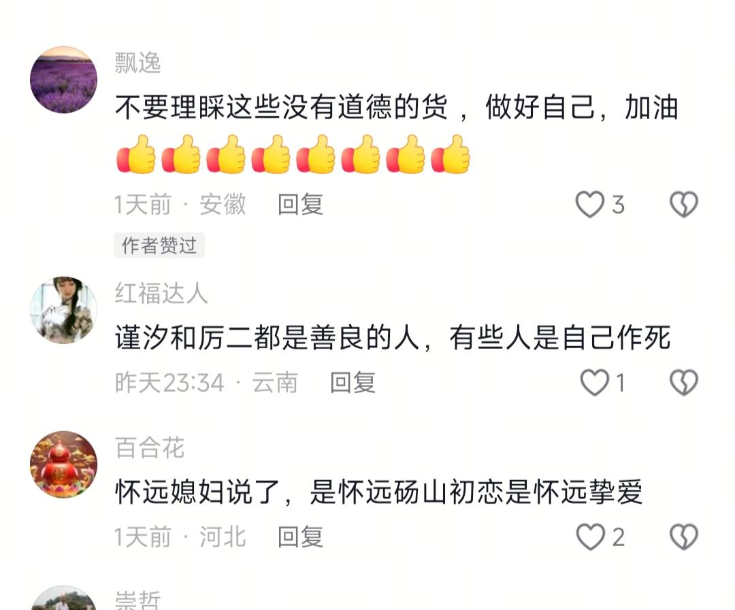Open 百合花's red gourd avatar
Viewport: 735px width, 610px height.
coord(64,464)
